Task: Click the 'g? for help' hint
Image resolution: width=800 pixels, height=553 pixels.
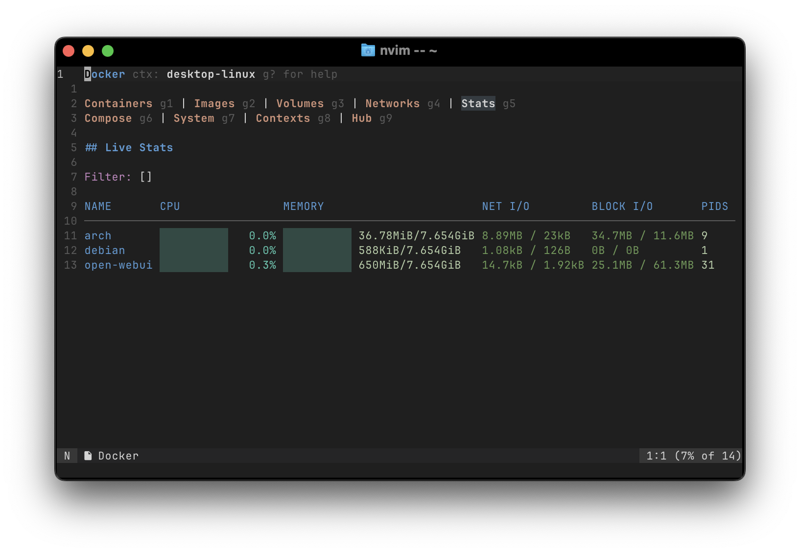Action: pos(300,74)
